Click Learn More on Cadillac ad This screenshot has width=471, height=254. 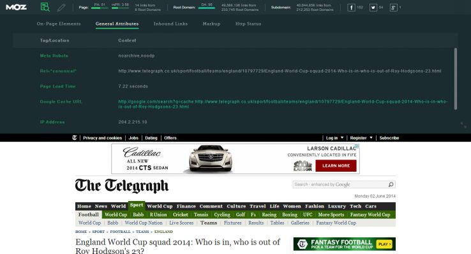(336, 166)
